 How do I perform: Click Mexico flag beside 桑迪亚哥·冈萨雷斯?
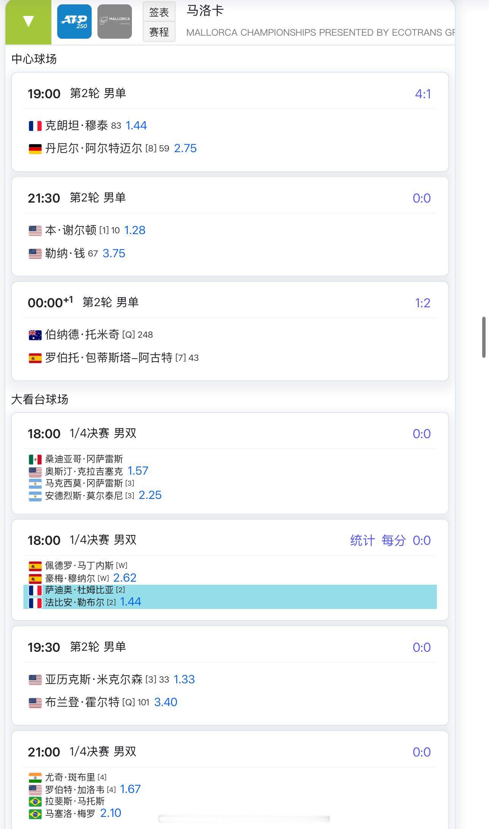click(35, 459)
